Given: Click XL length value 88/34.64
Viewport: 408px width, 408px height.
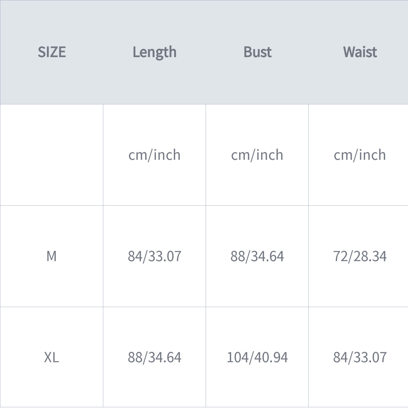Looking at the screenshot, I should (154, 357).
